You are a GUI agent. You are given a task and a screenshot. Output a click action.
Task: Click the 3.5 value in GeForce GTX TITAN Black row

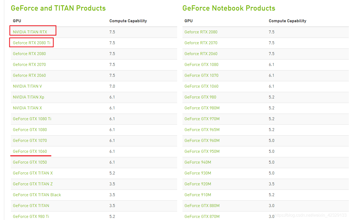[x=112, y=195]
